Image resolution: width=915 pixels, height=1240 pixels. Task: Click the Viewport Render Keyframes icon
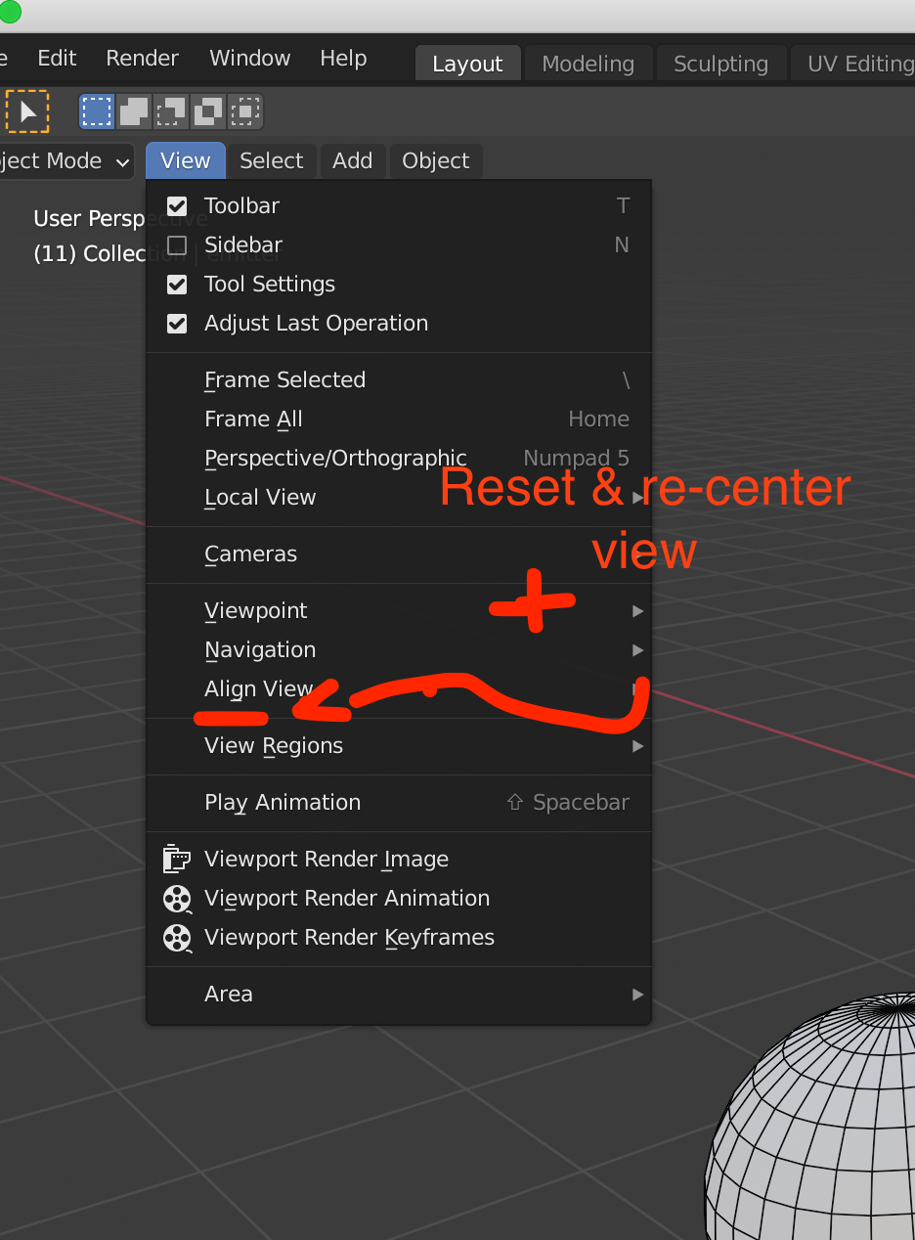pyautogui.click(x=177, y=937)
